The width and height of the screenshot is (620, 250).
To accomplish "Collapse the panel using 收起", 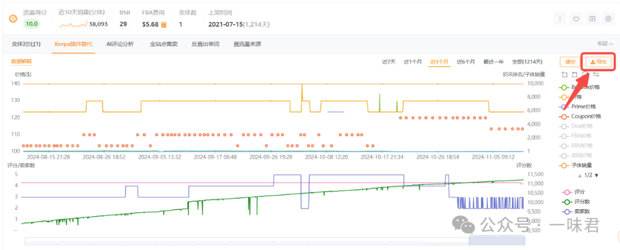I will 602,44.
